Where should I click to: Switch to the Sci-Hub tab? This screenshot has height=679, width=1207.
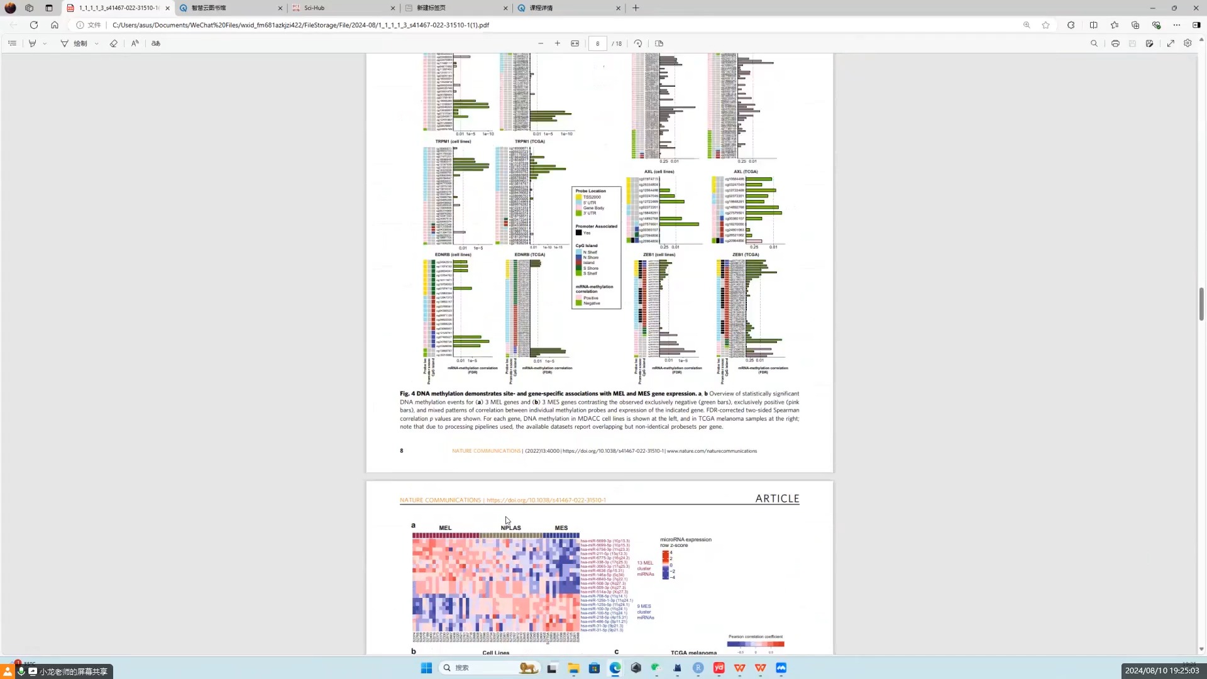click(343, 8)
